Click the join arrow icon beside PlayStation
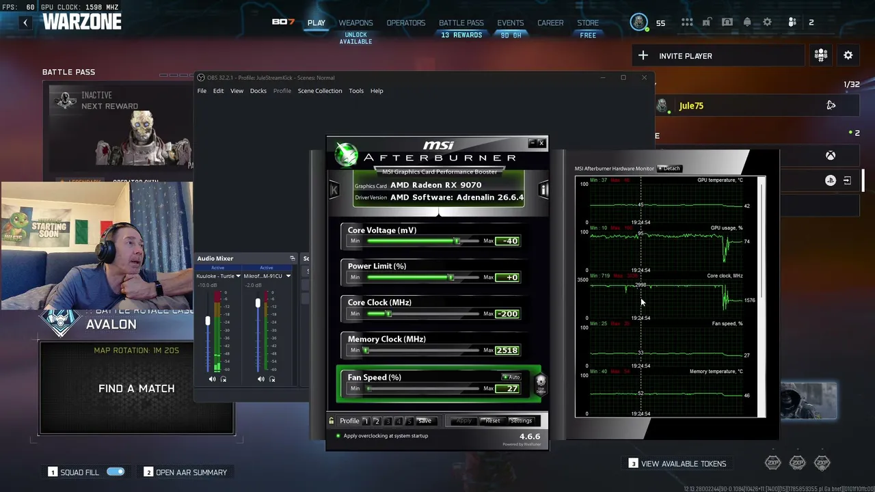This screenshot has width=875, height=492. 847,180
